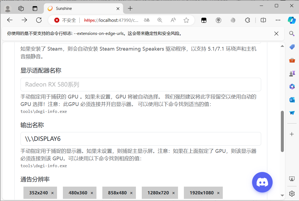This screenshot has width=299, height=201.
Task: Click the 输出名称 heading
Action: (32, 125)
